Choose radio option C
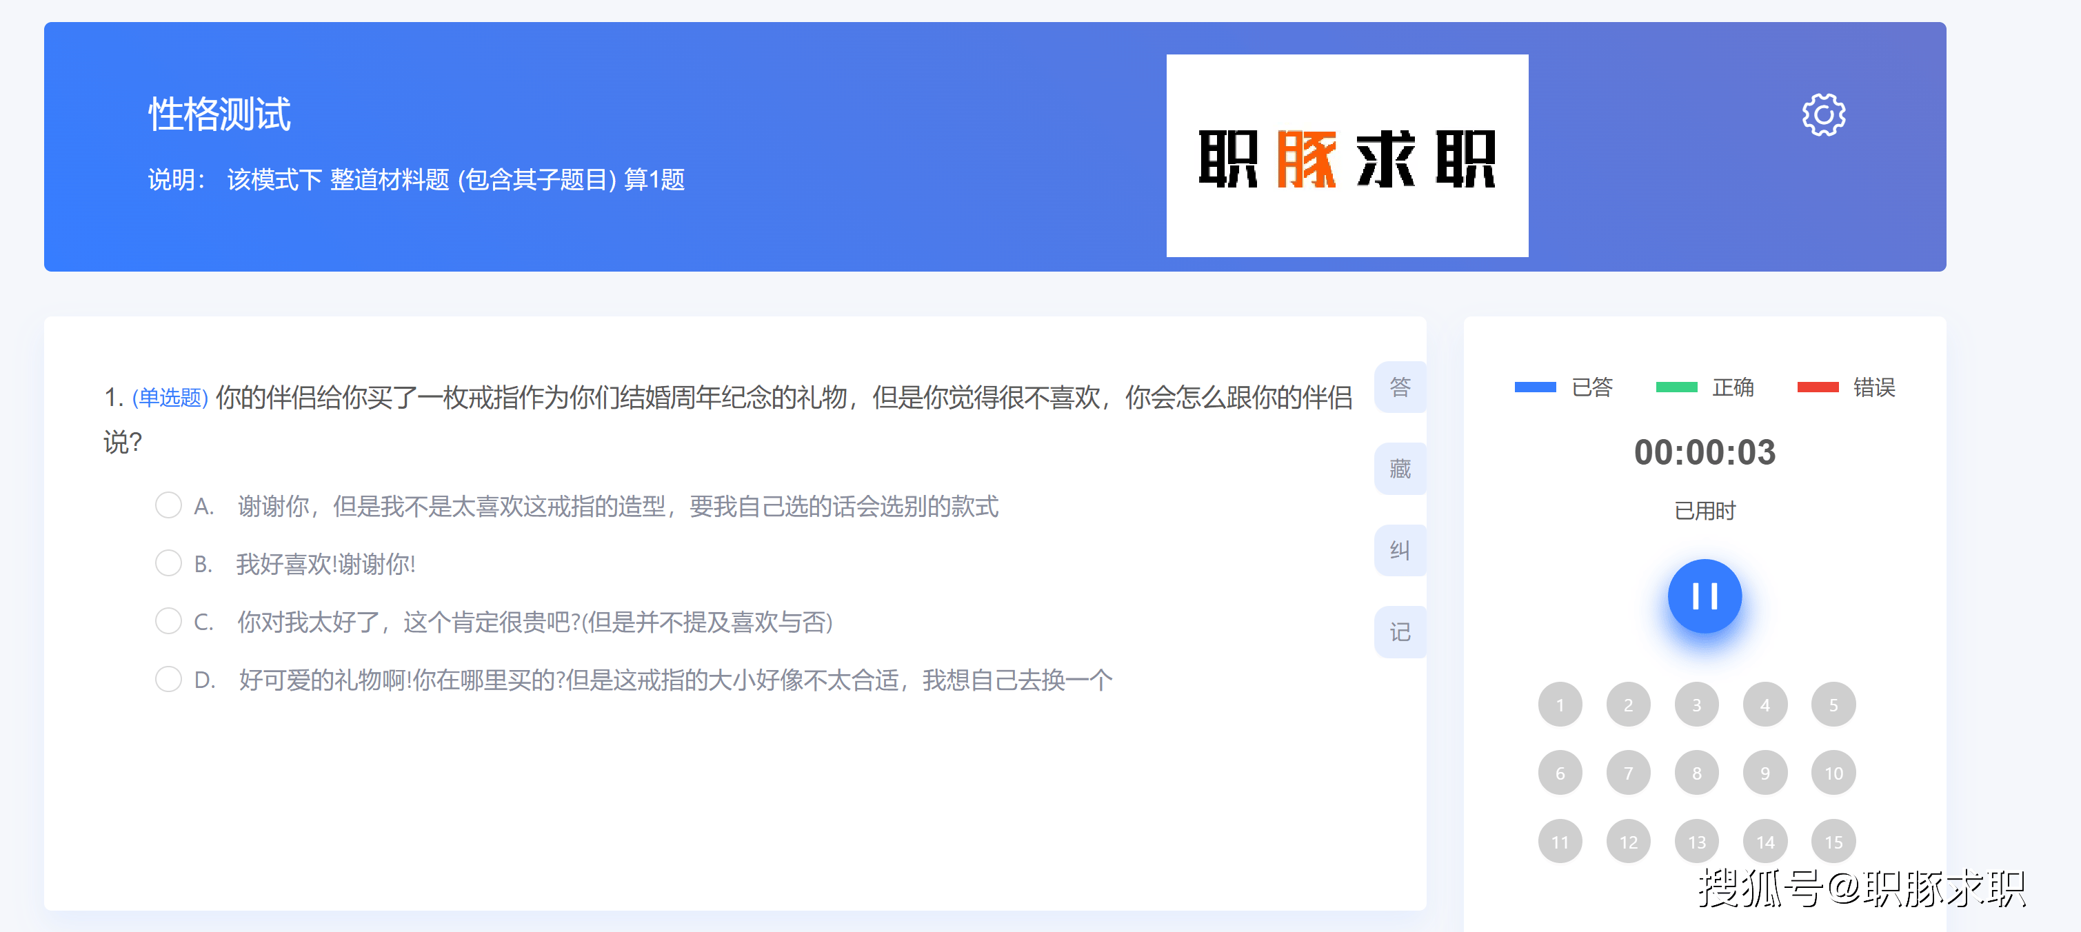 click(168, 621)
